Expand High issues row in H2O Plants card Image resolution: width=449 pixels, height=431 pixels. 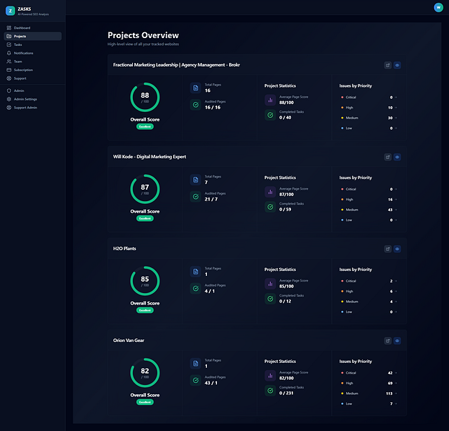[x=369, y=291]
